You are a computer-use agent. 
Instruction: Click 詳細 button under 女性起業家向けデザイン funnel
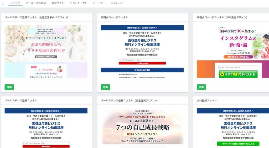coord(9,87)
